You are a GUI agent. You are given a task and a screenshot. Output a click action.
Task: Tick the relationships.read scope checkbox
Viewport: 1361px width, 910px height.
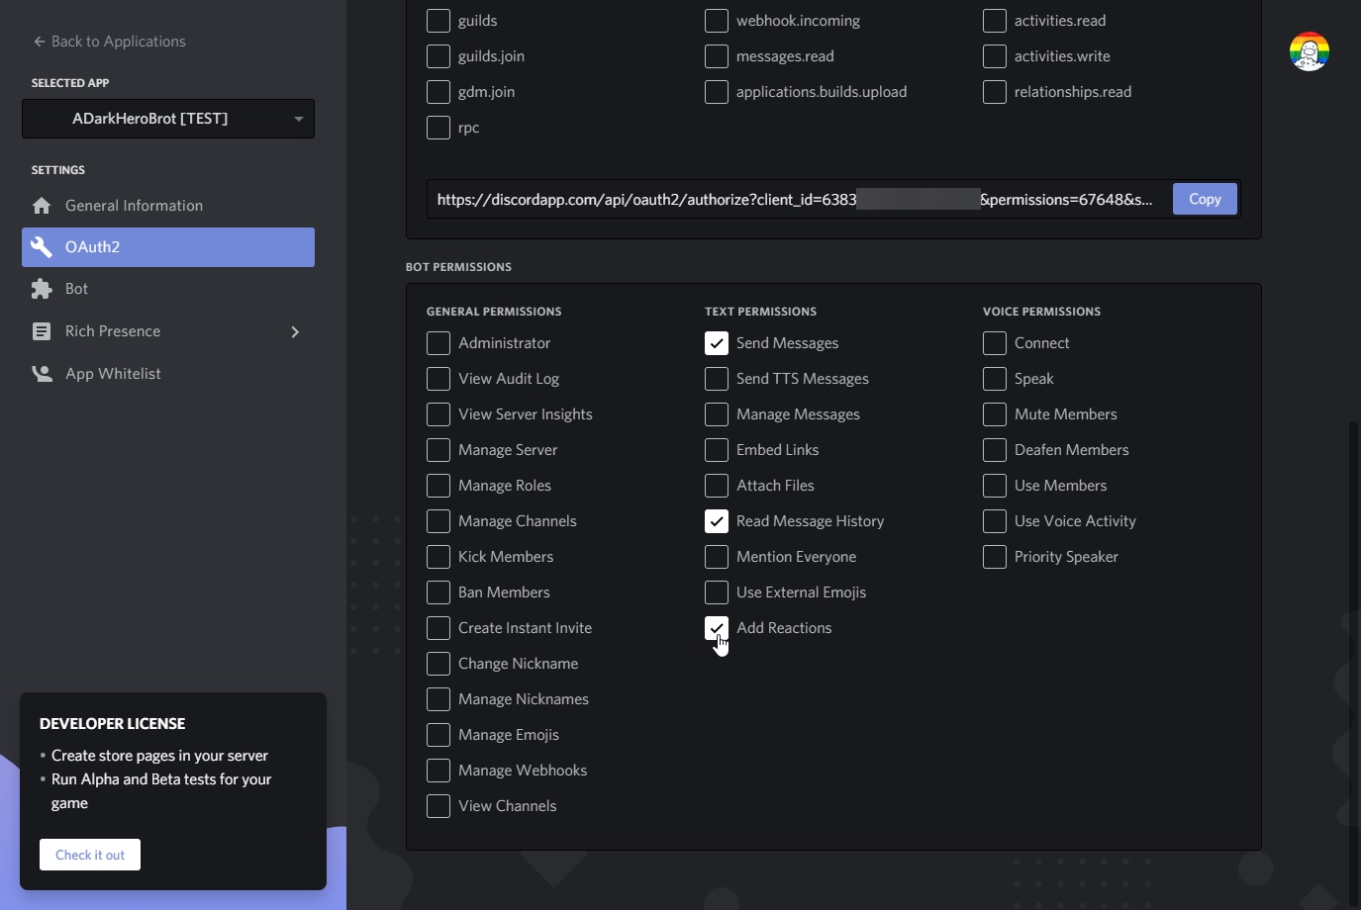click(995, 92)
